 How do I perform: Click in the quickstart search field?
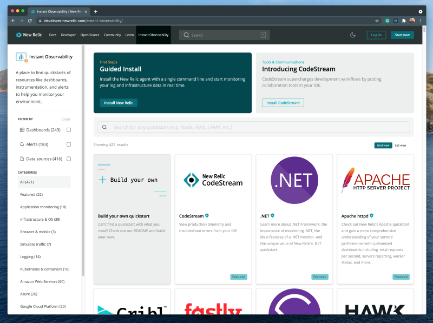pos(254,127)
